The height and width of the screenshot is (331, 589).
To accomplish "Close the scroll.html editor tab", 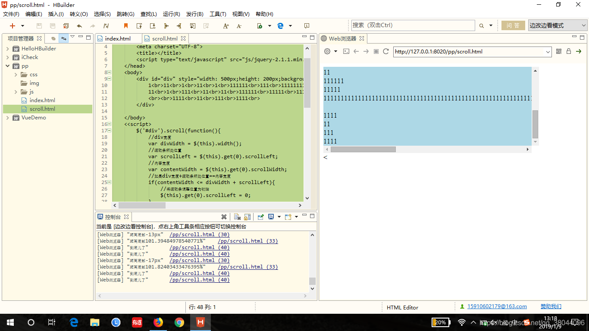I will click(183, 38).
